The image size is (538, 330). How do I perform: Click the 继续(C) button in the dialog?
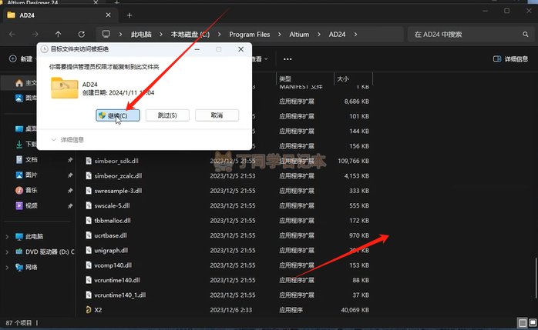coord(118,115)
